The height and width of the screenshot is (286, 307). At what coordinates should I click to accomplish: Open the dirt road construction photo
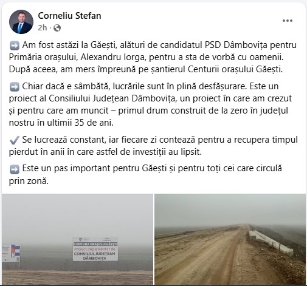230,239
